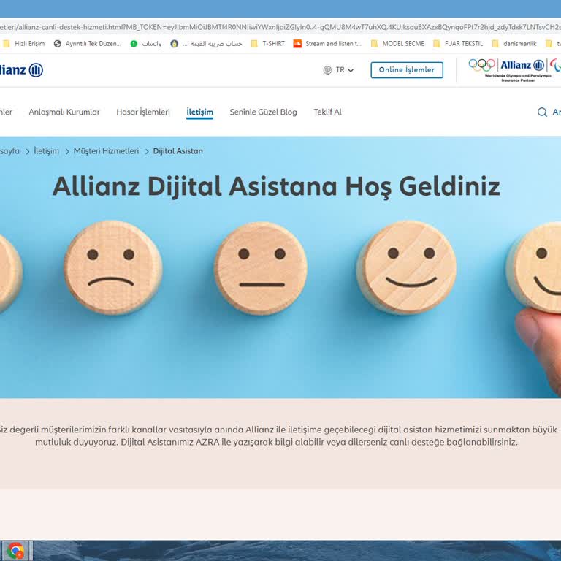This screenshot has width=561, height=561.
Task: Click the sad face wooden token
Action: 112,267
